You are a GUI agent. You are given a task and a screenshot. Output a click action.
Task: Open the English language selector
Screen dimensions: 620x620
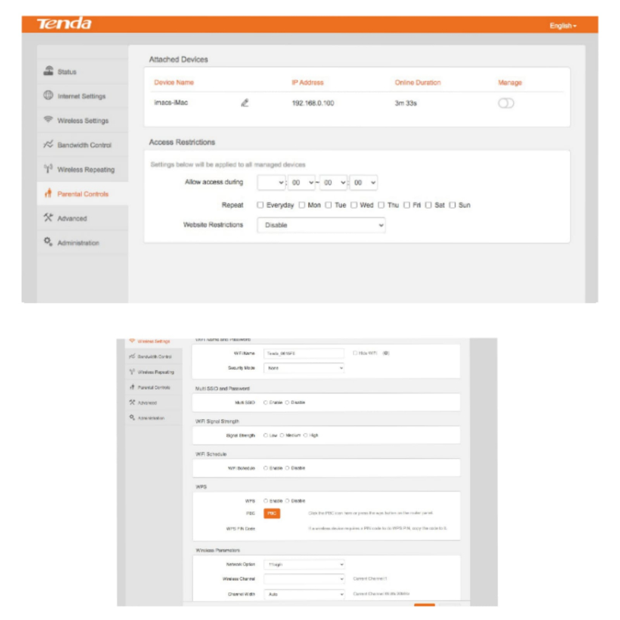562,25
